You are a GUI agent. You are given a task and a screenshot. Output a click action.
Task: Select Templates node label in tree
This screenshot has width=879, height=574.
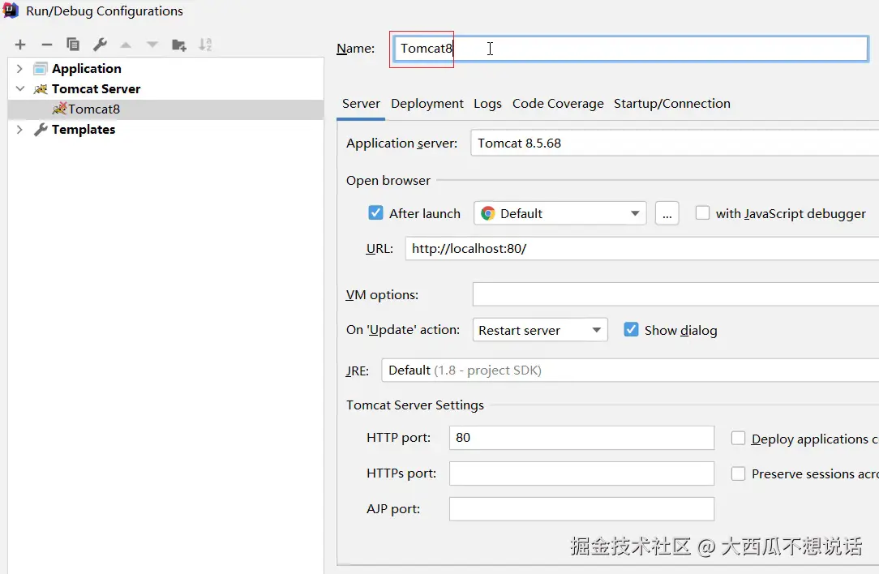point(84,130)
